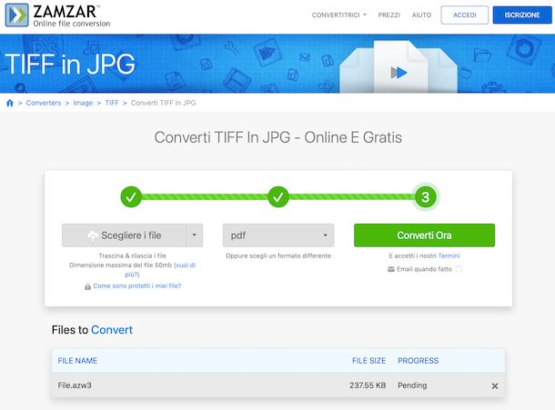Click the Scegliere i file button

(124, 235)
